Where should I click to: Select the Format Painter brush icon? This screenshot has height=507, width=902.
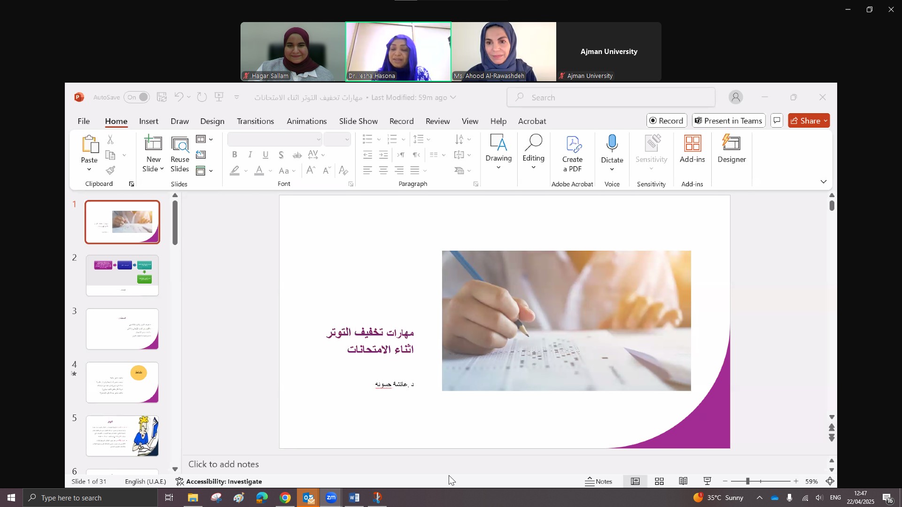coord(110,170)
